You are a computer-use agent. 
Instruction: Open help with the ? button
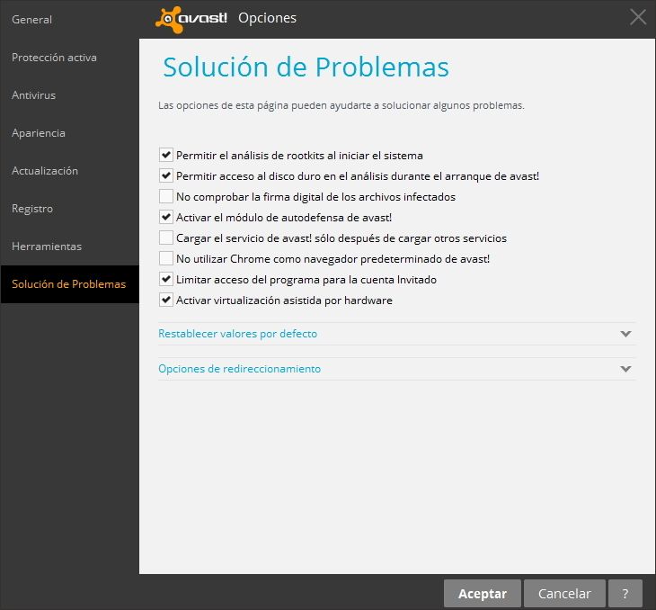(x=625, y=593)
